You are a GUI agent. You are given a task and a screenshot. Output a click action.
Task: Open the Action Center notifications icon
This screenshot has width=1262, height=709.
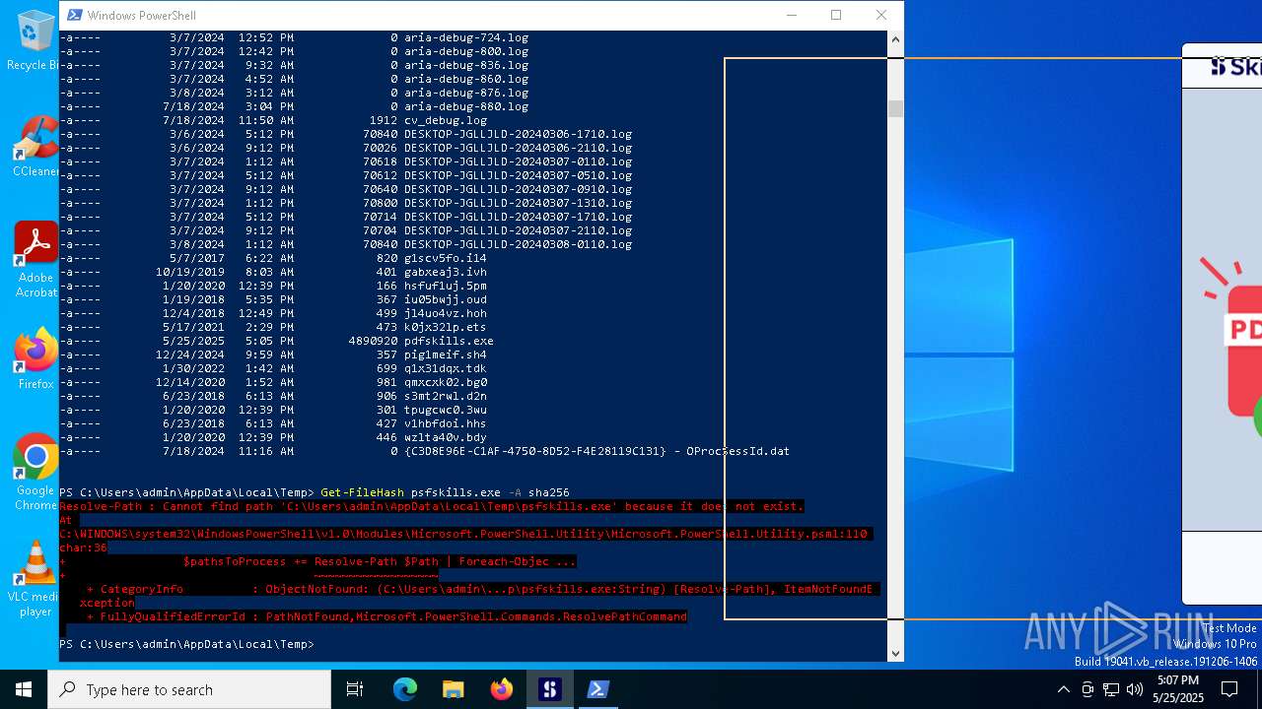tap(1229, 689)
